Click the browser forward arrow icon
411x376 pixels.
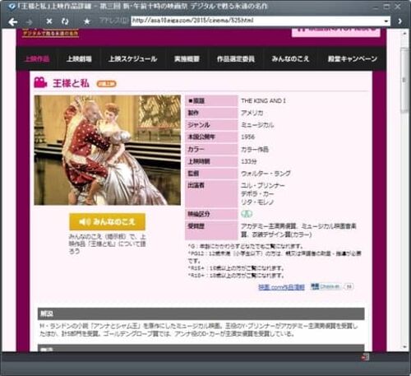[x=30, y=21]
